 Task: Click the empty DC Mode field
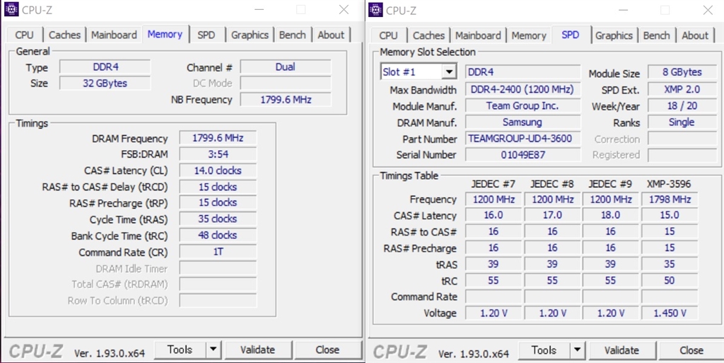[286, 83]
